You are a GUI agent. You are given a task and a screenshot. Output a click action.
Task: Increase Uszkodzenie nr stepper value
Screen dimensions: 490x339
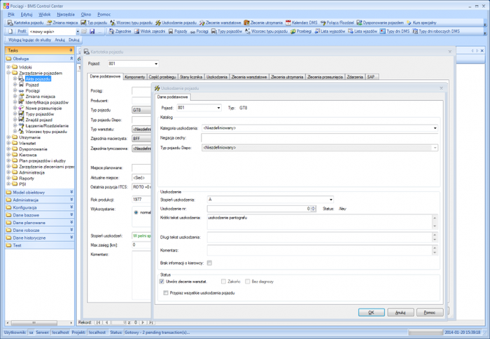pyautogui.click(x=314, y=207)
